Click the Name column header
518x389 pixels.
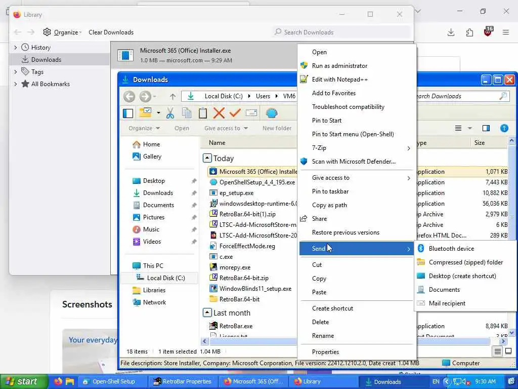point(217,142)
